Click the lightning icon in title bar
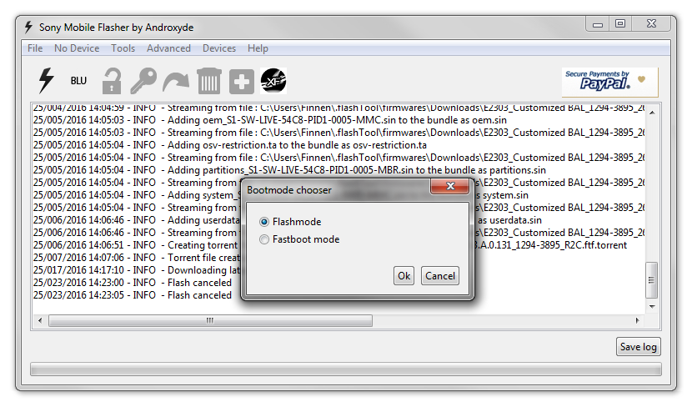Screen dimensions: 692x412 pos(28,27)
